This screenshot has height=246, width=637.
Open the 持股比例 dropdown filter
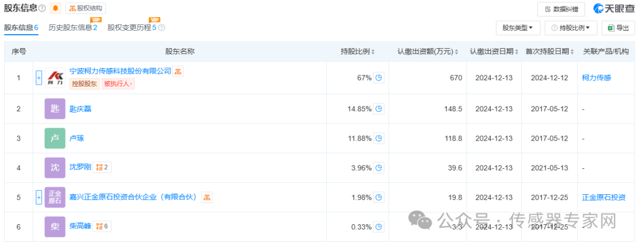570,28
